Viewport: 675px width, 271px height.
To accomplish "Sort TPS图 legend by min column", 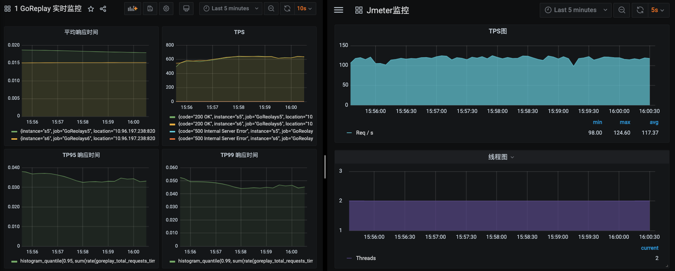I will point(597,122).
